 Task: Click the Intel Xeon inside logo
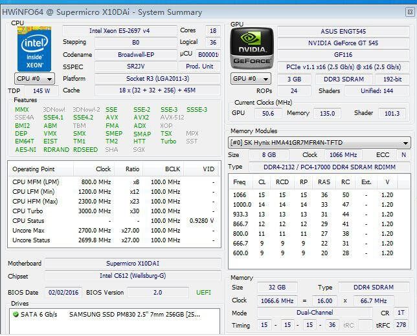(x=34, y=49)
